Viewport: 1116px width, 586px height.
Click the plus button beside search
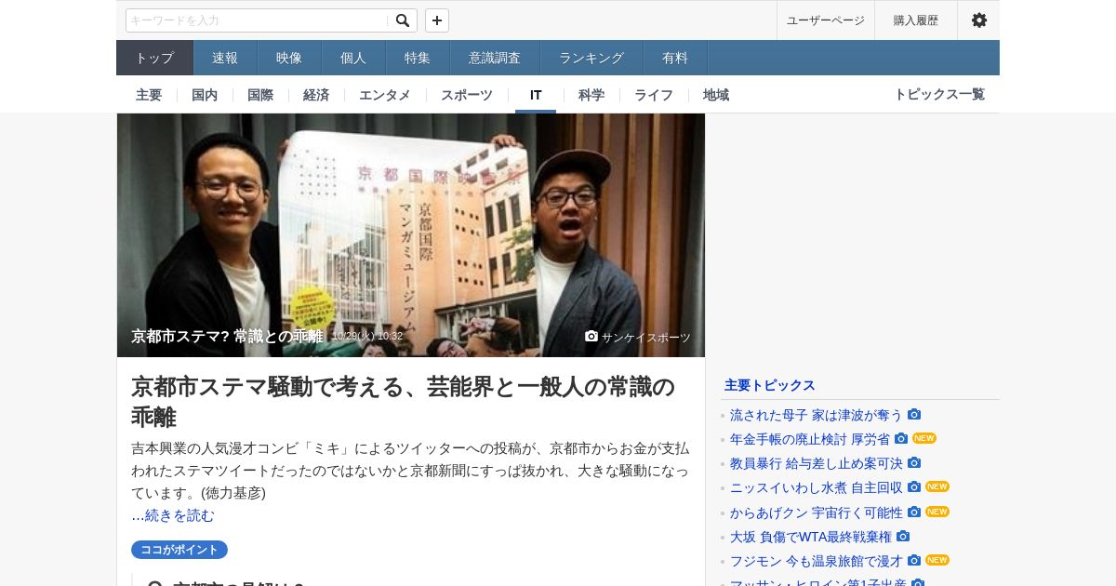pyautogui.click(x=437, y=20)
